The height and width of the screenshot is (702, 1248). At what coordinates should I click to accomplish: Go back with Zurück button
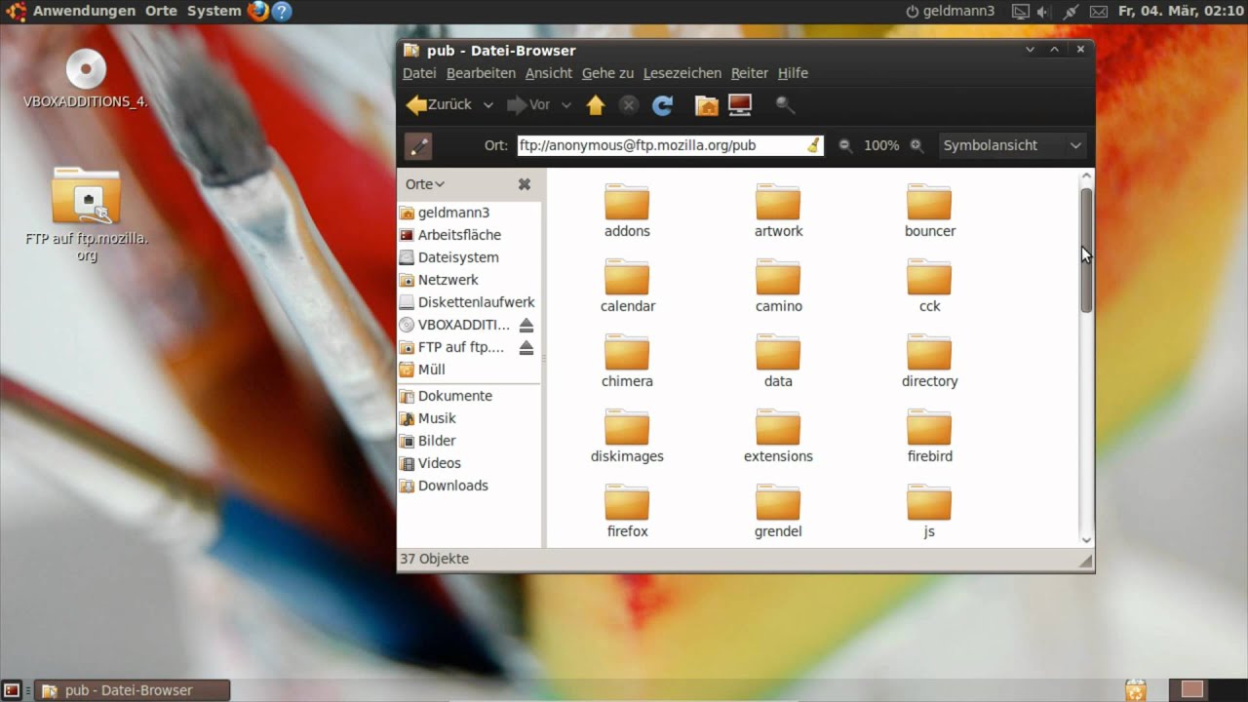click(439, 105)
